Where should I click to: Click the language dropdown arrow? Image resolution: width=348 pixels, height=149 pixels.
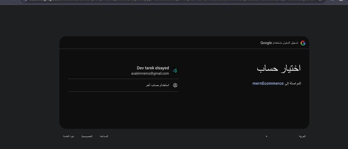(x=266, y=136)
